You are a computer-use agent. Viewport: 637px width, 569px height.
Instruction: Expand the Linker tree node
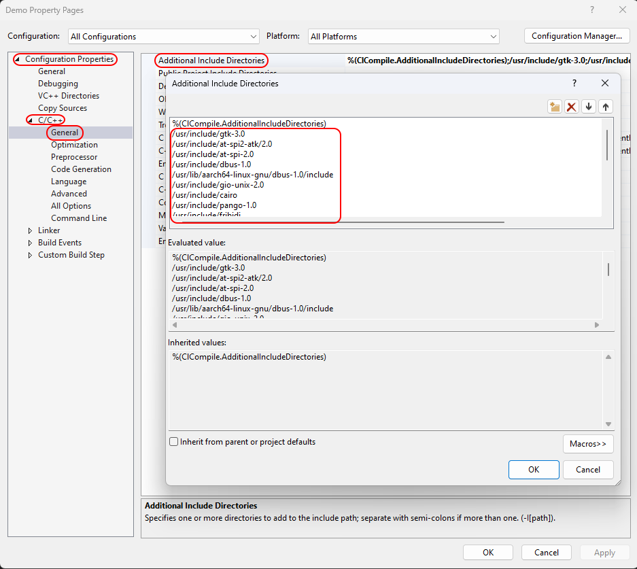point(30,230)
